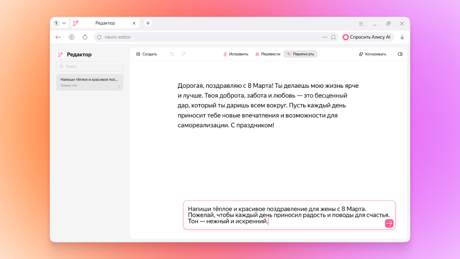Bookmark the page with bookmark icon
Screen dimensions: 460x259
pos(333,37)
